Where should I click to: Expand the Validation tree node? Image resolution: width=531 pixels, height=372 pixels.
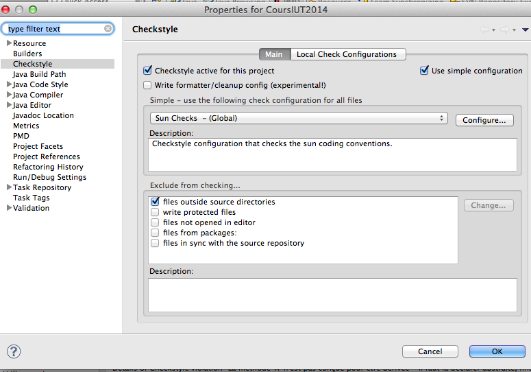(x=9, y=208)
